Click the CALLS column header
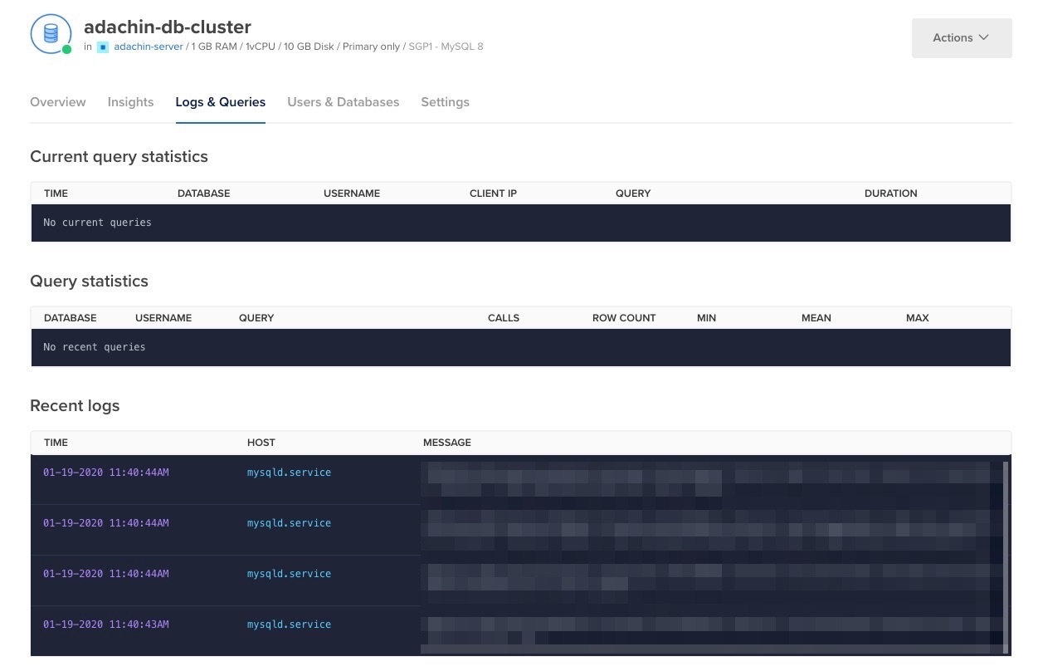This screenshot has height=671, width=1043. click(503, 318)
